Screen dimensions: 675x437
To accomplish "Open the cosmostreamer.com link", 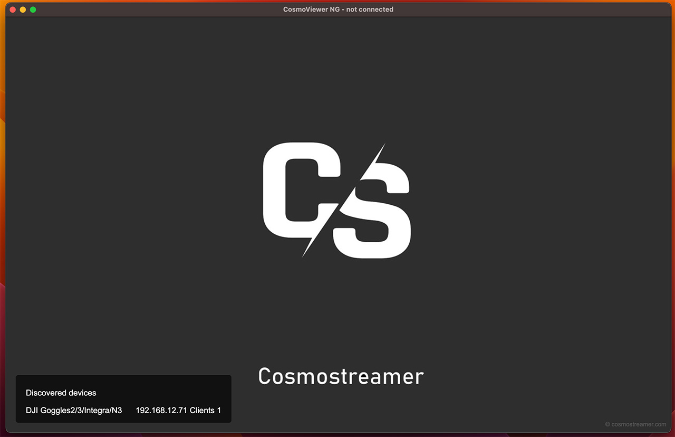I will [x=635, y=424].
